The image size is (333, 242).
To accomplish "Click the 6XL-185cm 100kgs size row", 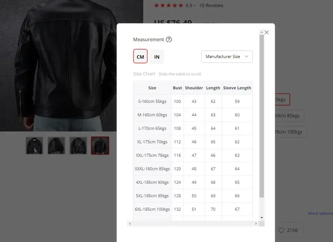I will (193, 209).
